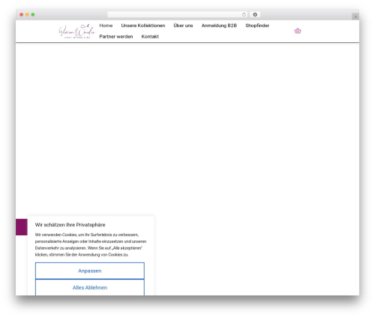Click the browser extension icon beside address bar

tap(255, 15)
